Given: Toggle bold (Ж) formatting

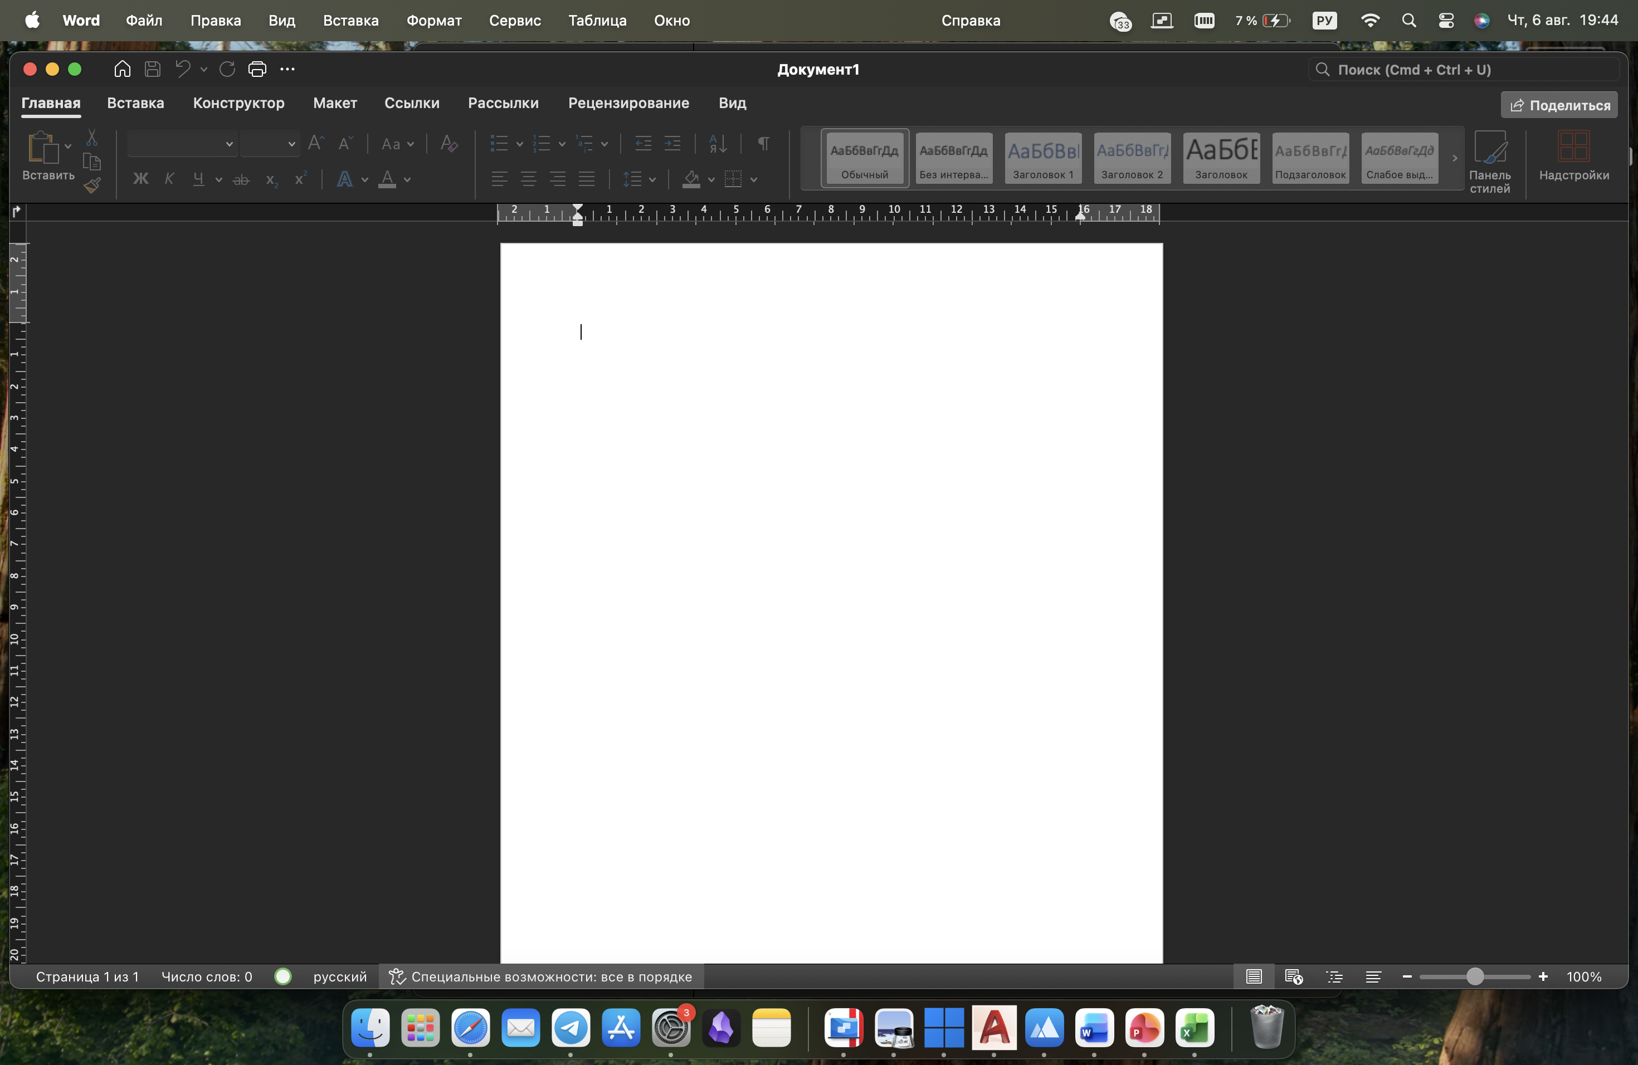Looking at the screenshot, I should tap(140, 179).
